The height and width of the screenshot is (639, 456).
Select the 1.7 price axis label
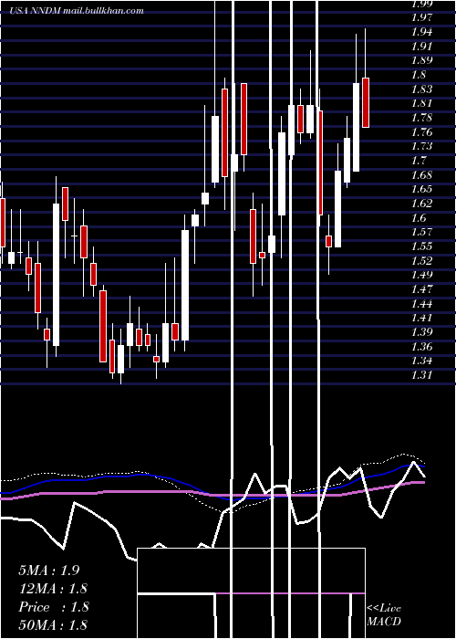(419, 161)
